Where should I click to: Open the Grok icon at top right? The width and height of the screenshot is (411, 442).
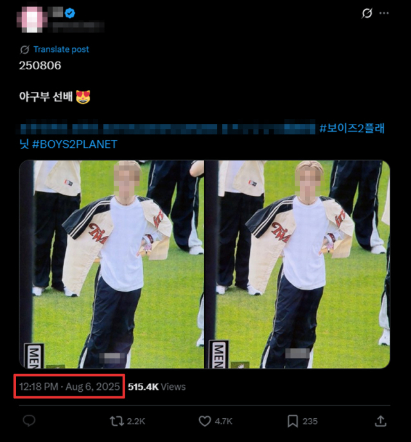367,13
